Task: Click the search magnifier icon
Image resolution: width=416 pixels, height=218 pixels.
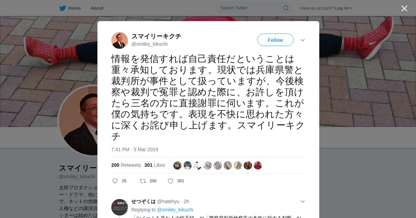Action: point(286,8)
